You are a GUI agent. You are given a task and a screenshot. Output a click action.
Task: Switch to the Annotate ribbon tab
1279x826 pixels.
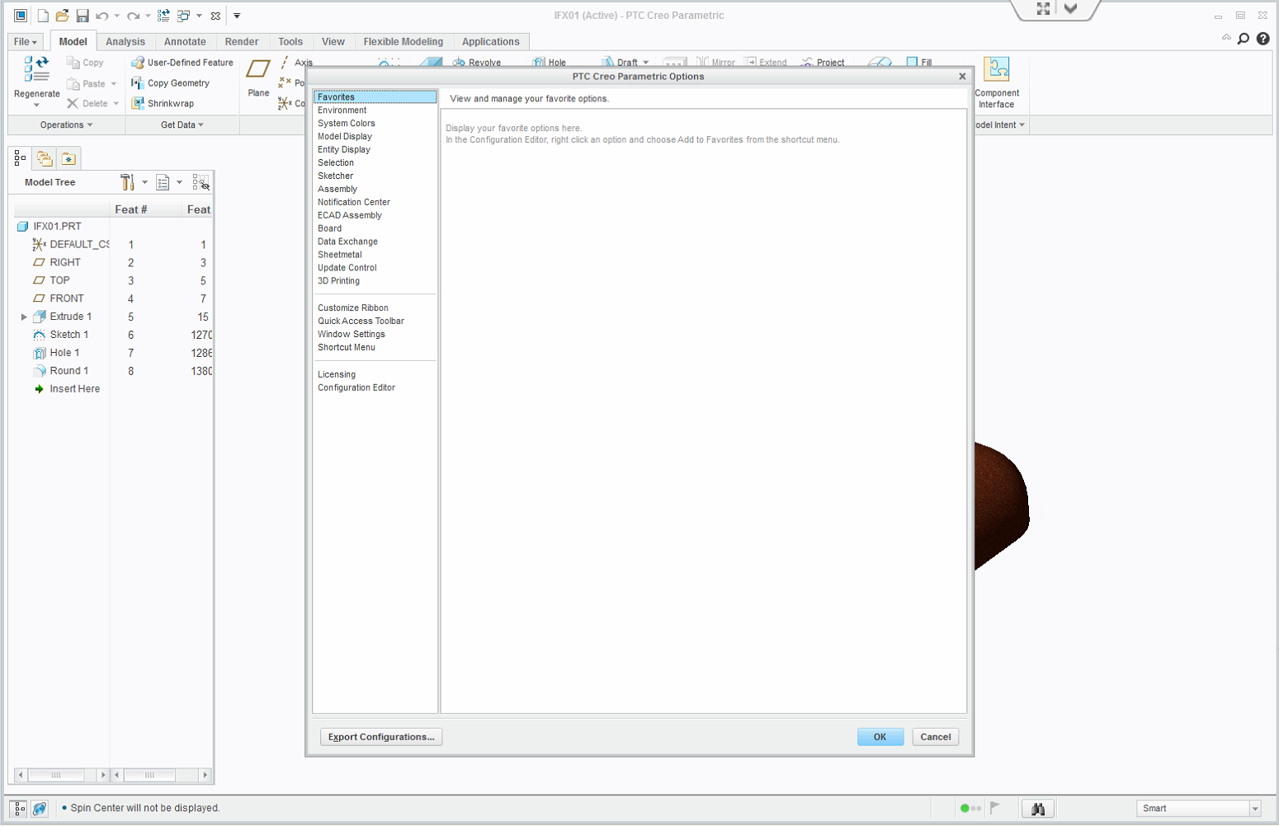coord(185,42)
